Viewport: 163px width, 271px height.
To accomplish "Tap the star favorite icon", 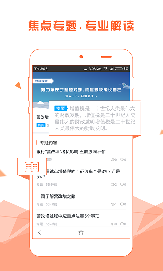I will 81,232.
